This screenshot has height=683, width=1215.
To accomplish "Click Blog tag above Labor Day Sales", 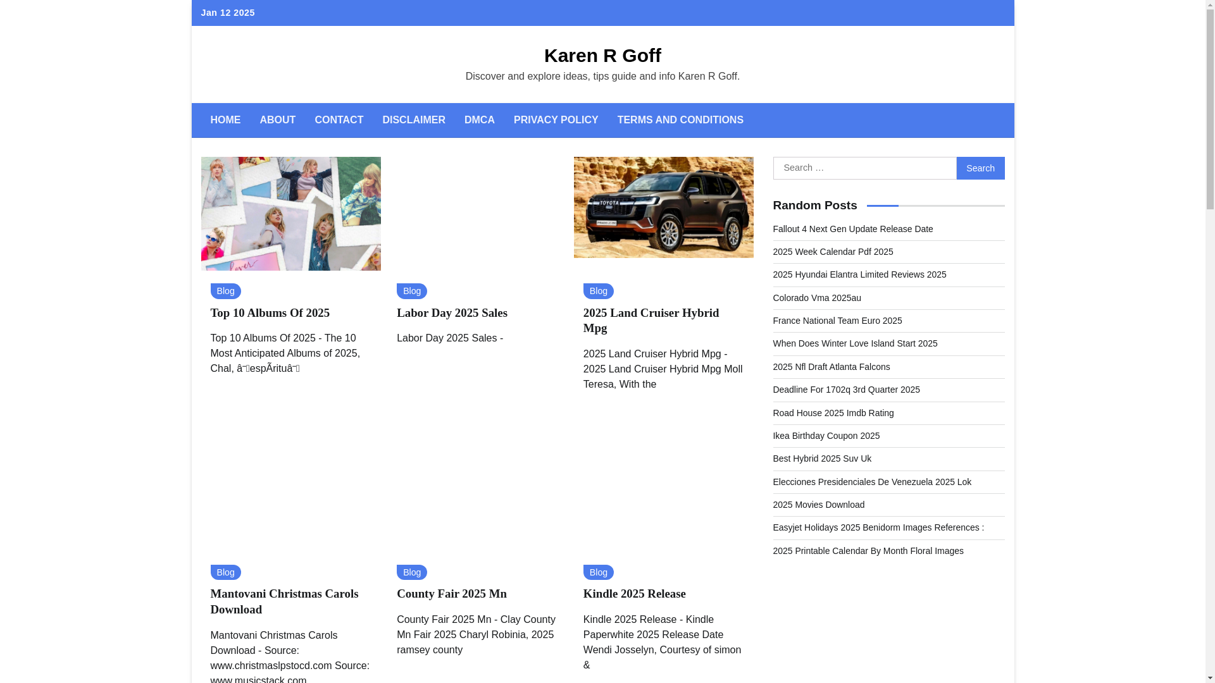I will (411, 291).
